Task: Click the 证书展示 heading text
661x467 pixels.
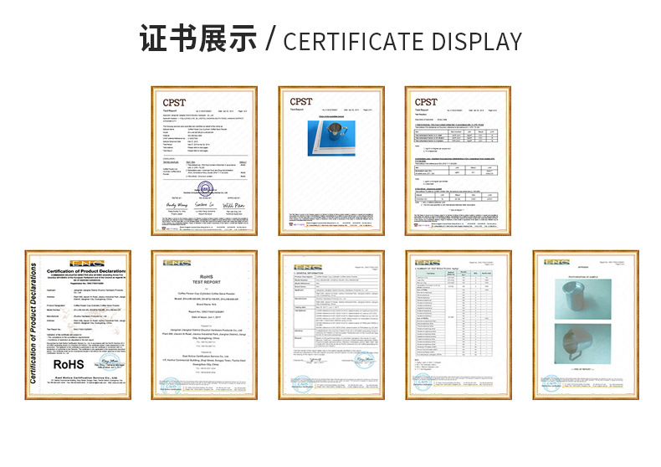Action: 198,38
